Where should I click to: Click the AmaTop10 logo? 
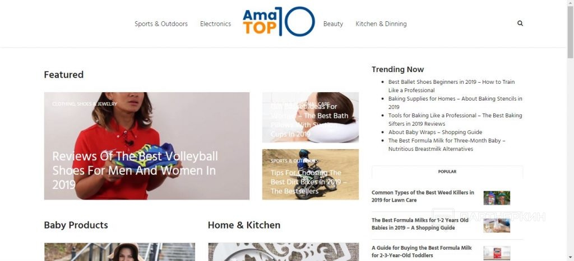click(x=279, y=22)
